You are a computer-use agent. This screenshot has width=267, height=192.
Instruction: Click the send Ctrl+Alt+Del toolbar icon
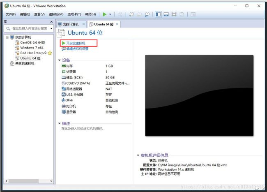click(120, 14)
